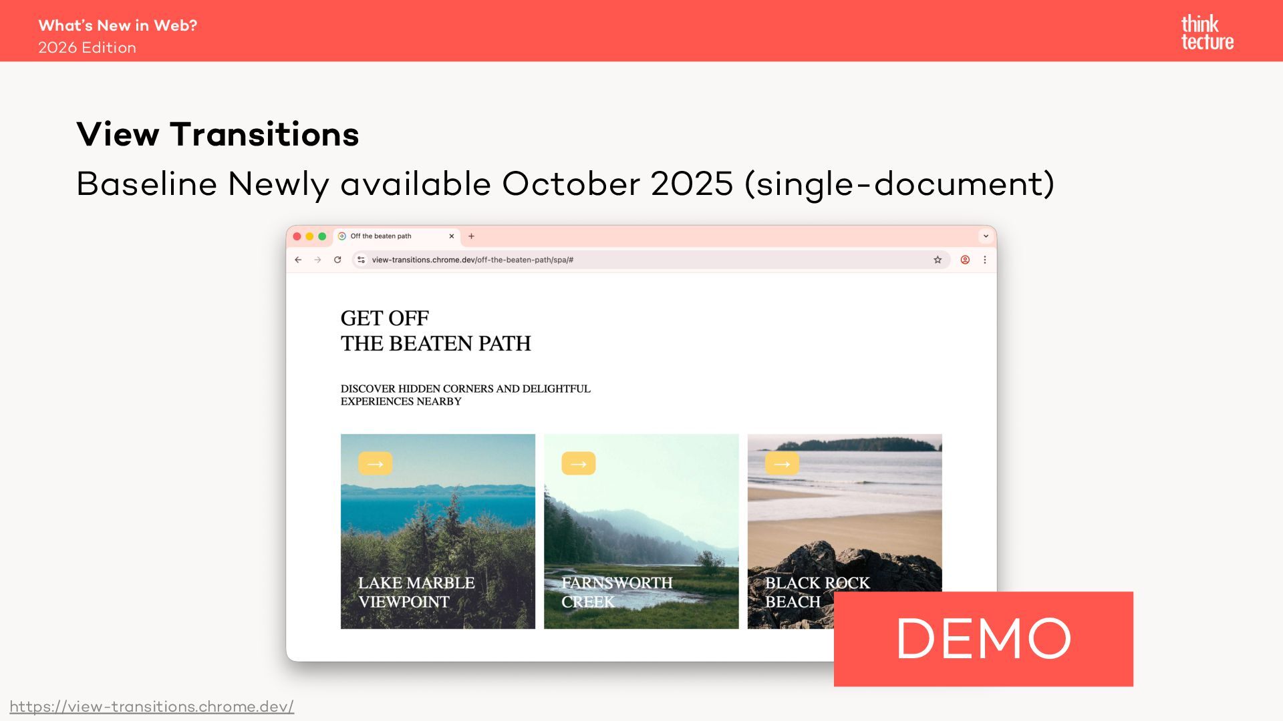Expand the tab search chevron dropdown
The height and width of the screenshot is (721, 1283).
click(x=986, y=236)
